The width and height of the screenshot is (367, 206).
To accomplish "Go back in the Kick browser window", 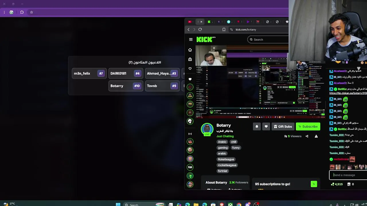I will pos(188,29).
